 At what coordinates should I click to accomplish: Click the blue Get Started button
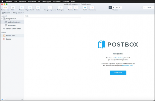point(118,73)
